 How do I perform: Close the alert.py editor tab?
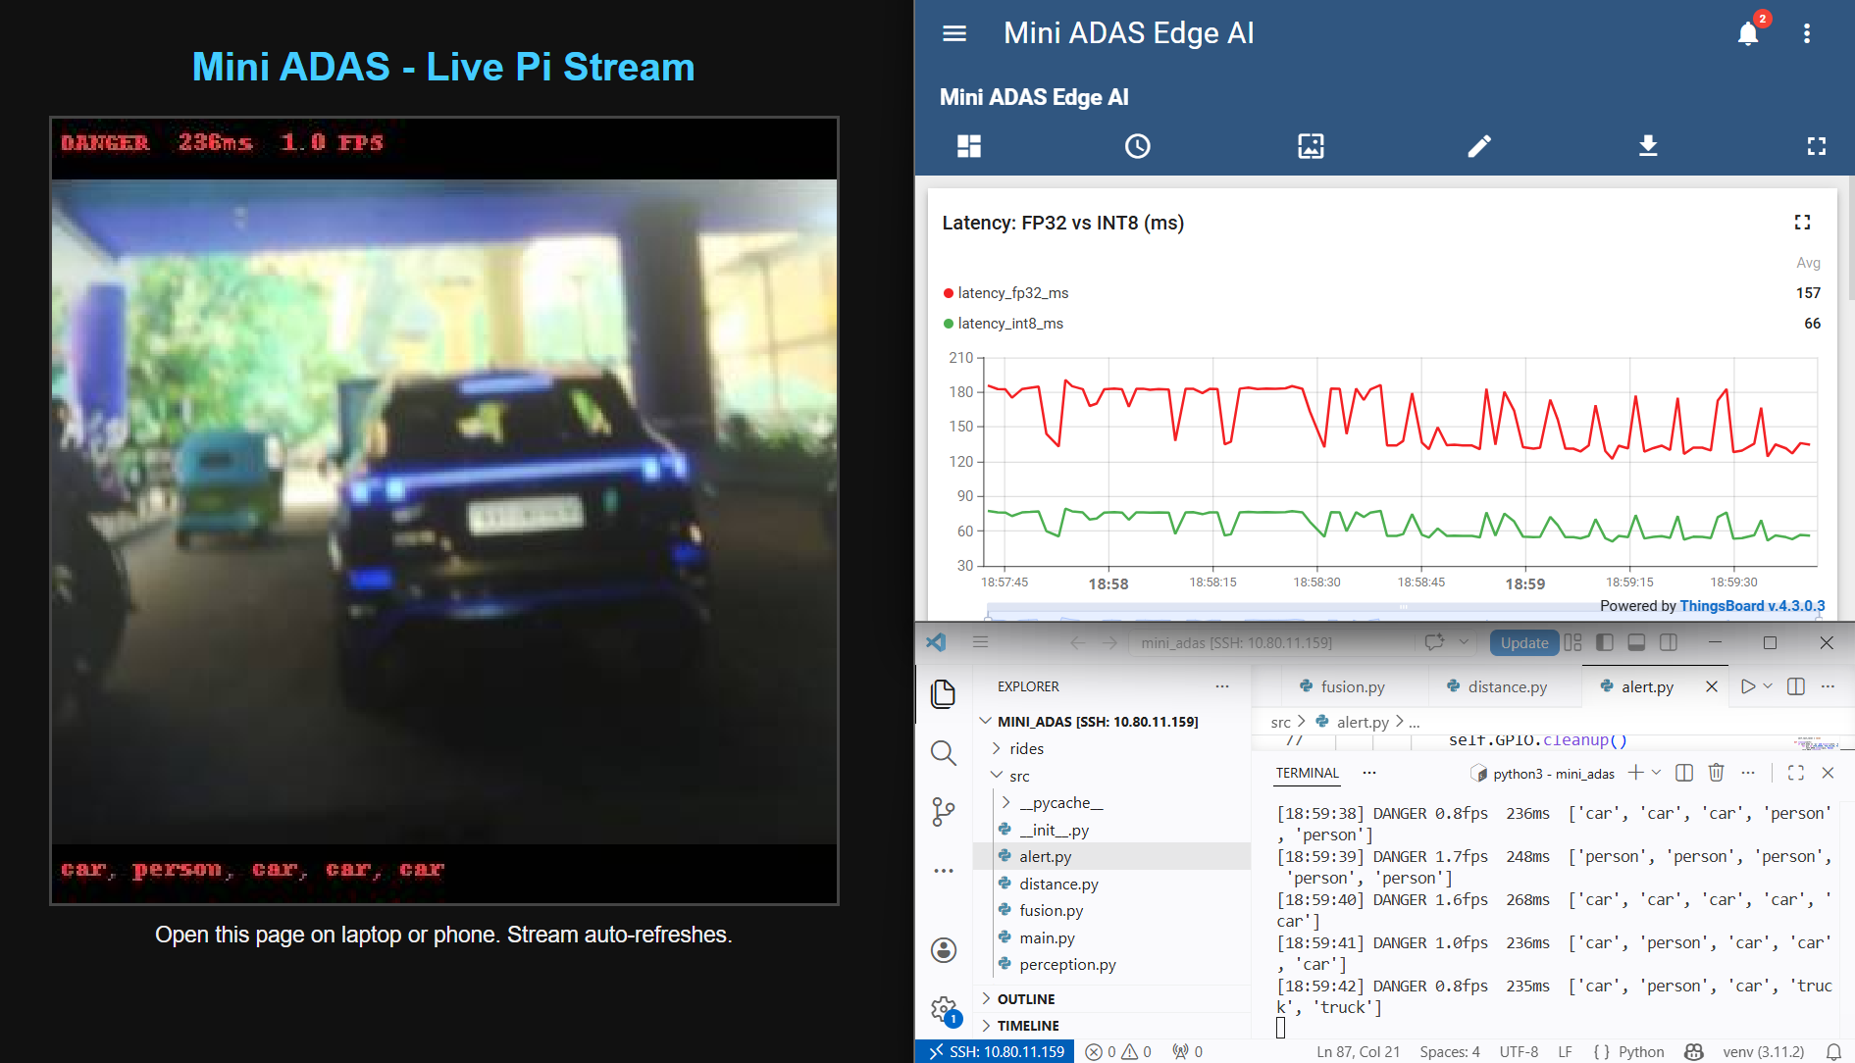tap(1712, 686)
